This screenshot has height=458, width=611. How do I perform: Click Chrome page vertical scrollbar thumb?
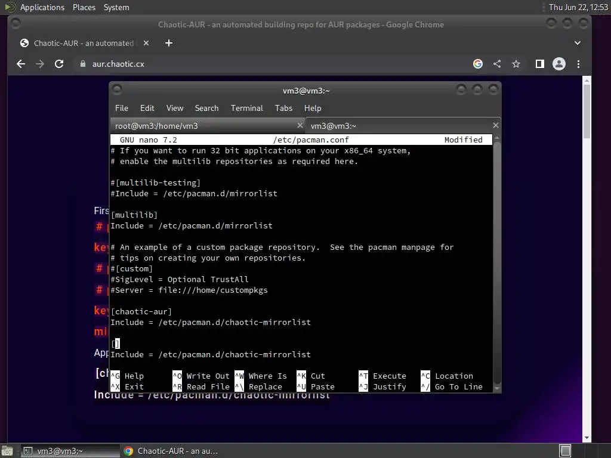click(x=587, y=111)
